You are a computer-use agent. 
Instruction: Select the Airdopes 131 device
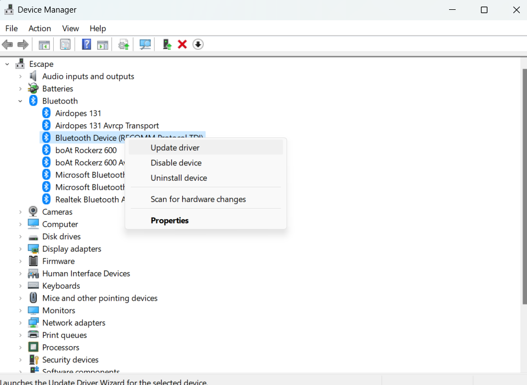point(78,113)
